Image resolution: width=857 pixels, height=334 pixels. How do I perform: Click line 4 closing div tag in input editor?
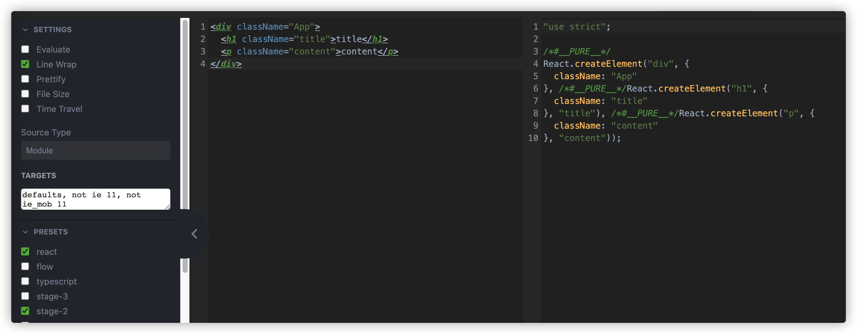(226, 64)
